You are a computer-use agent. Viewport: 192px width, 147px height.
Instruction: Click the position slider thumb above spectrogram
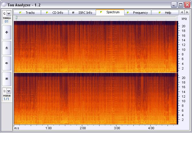point(16,18)
